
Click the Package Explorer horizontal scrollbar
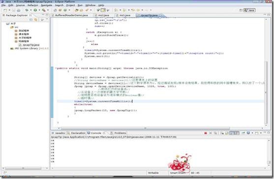pyautogui.click(x=23, y=168)
